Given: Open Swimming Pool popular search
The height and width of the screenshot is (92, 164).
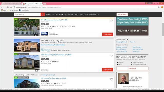Looking at the screenshot, I should [138, 49].
